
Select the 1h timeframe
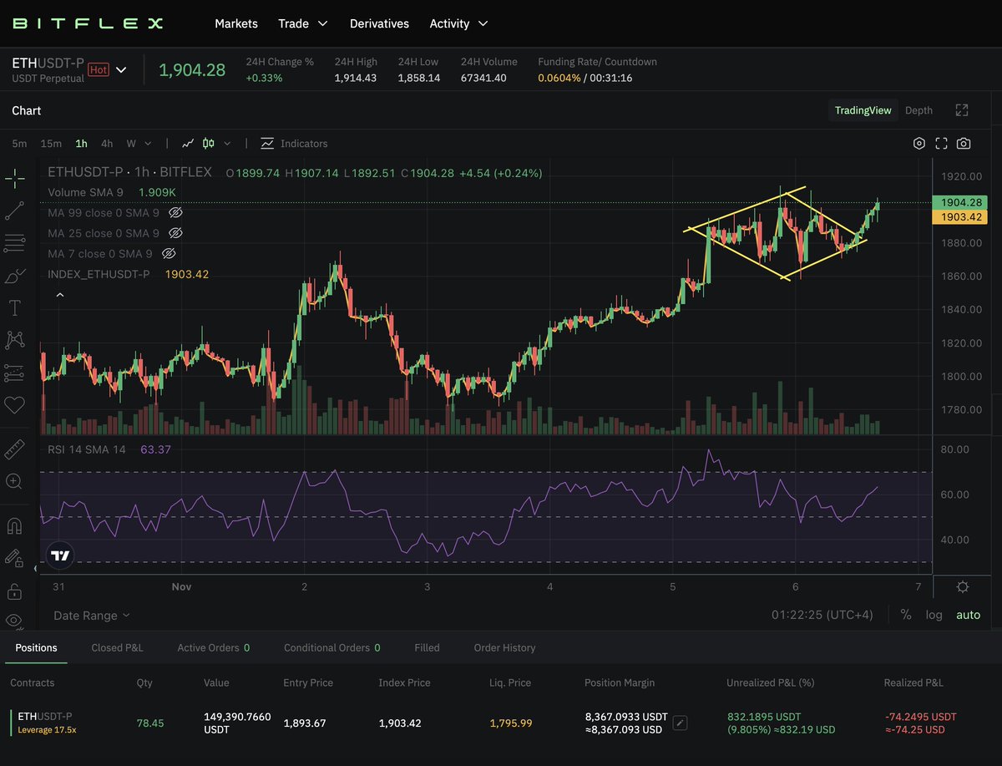click(x=81, y=144)
